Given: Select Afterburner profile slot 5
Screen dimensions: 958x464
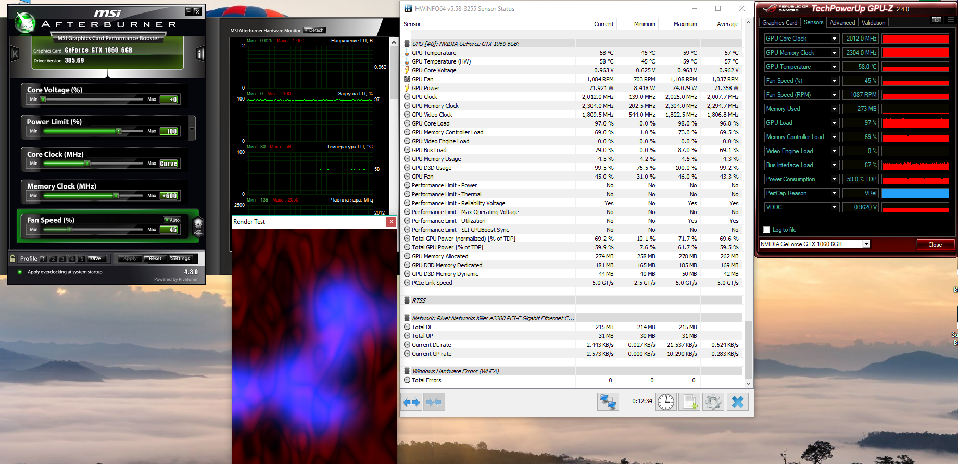Looking at the screenshot, I should 82,259.
